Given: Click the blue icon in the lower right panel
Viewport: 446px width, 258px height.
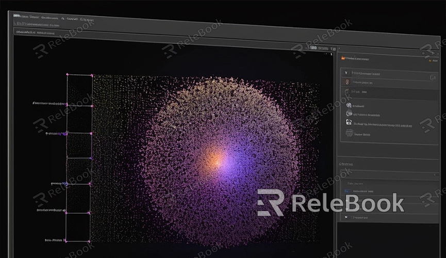Looking at the screenshot, I should [x=346, y=191].
